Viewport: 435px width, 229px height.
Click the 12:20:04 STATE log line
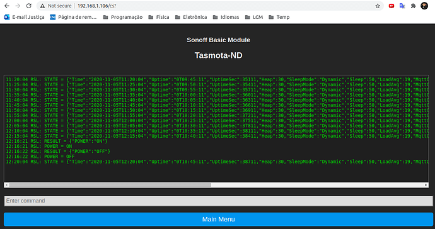(x=217, y=162)
